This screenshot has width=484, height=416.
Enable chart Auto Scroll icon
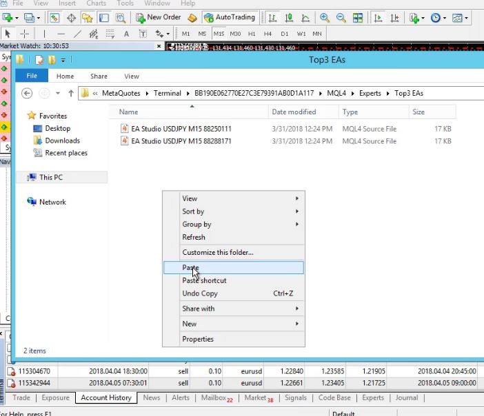click(x=378, y=18)
